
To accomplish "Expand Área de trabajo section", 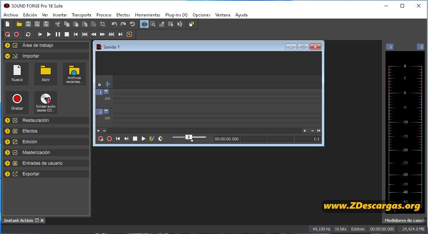I will 8,45.
